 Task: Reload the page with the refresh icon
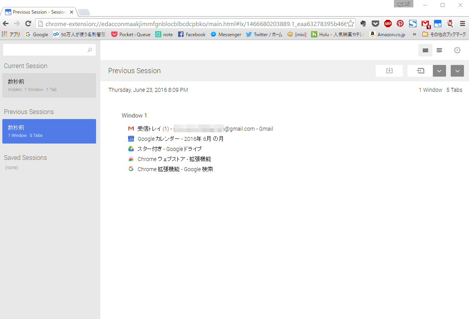point(28,23)
